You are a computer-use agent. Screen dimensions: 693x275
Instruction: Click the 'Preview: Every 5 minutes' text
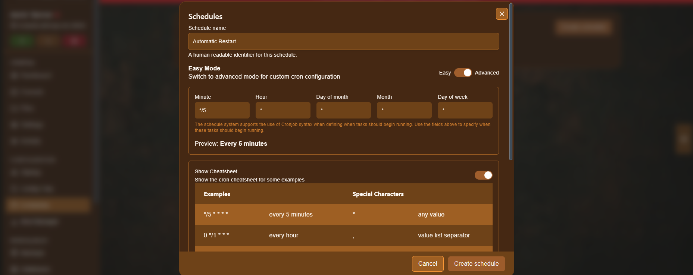point(231,144)
